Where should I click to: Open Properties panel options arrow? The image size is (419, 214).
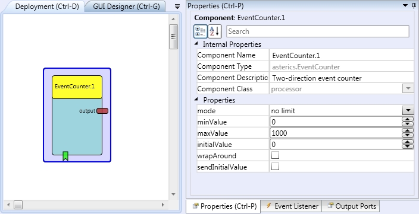point(406,5)
